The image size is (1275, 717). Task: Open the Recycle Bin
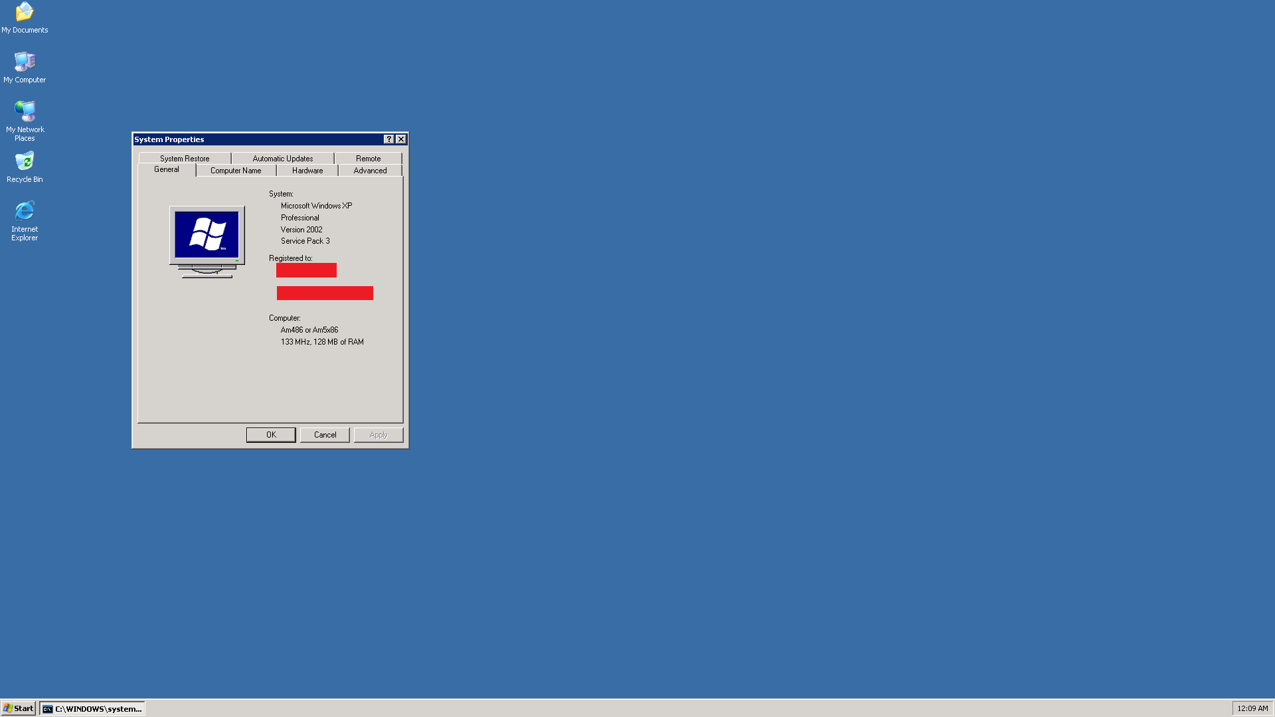coord(25,161)
